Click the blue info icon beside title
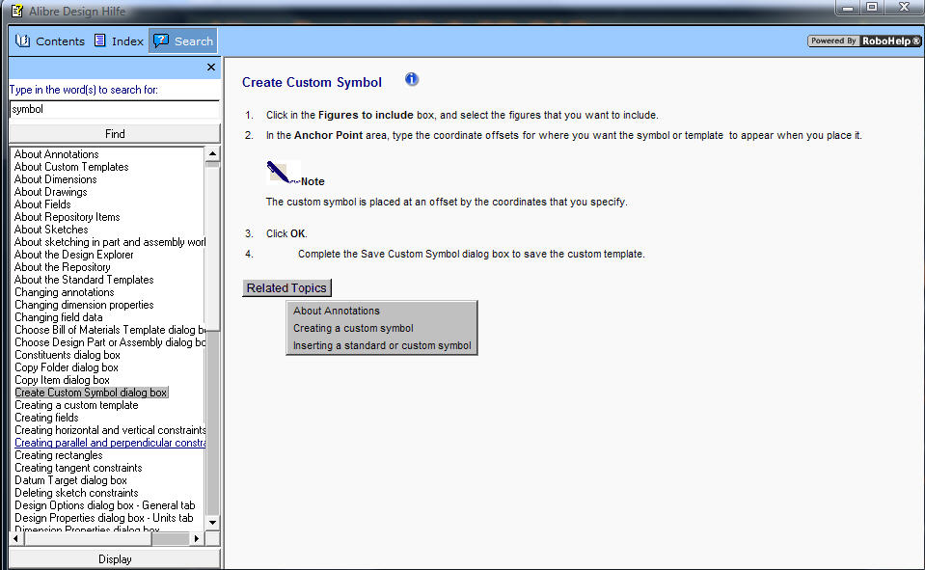The height and width of the screenshot is (570, 925). click(412, 79)
